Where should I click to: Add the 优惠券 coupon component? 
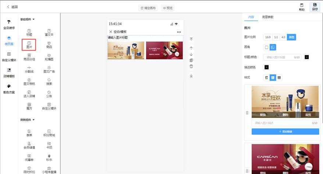point(29,158)
